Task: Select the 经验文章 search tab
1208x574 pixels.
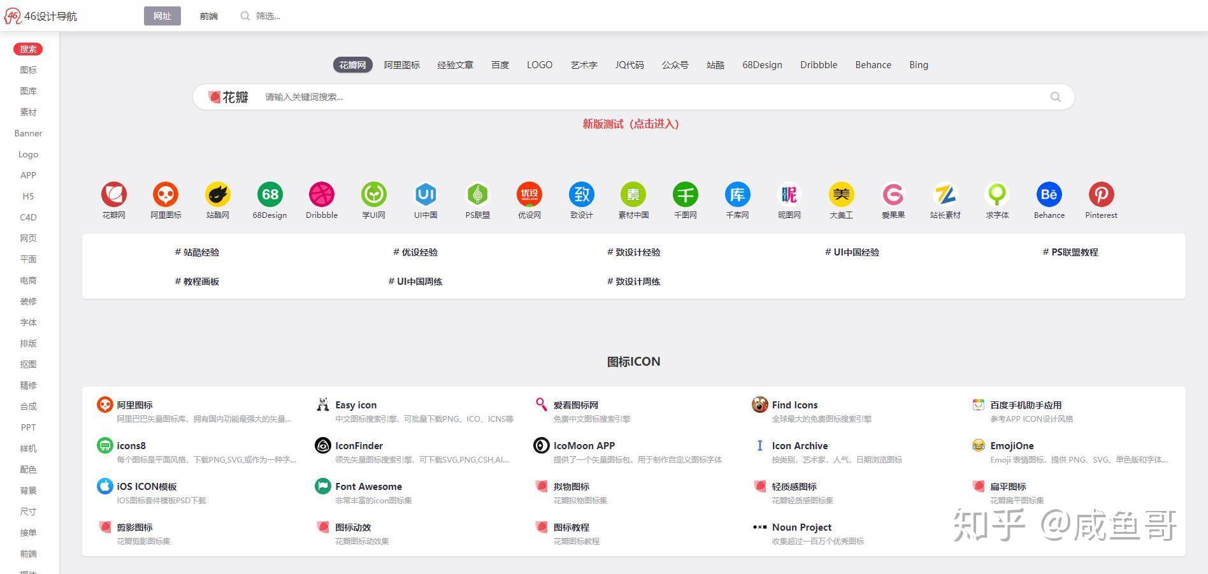Action: coord(456,65)
